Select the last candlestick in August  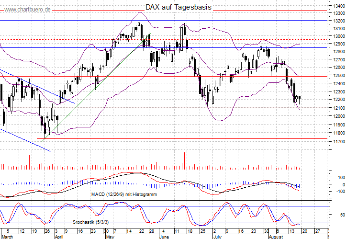pyautogui.click(x=300, y=98)
